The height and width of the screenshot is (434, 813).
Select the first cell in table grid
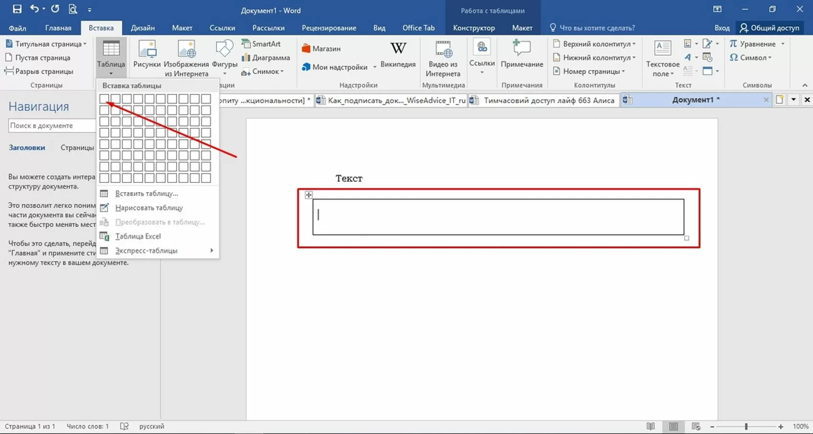point(104,99)
